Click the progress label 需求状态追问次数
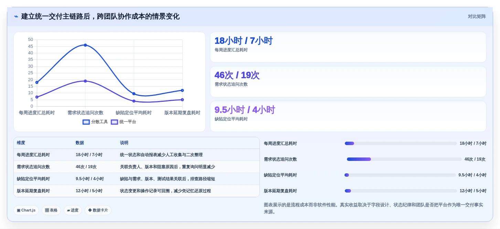500x229 pixels. pyautogui.click(x=280, y=160)
